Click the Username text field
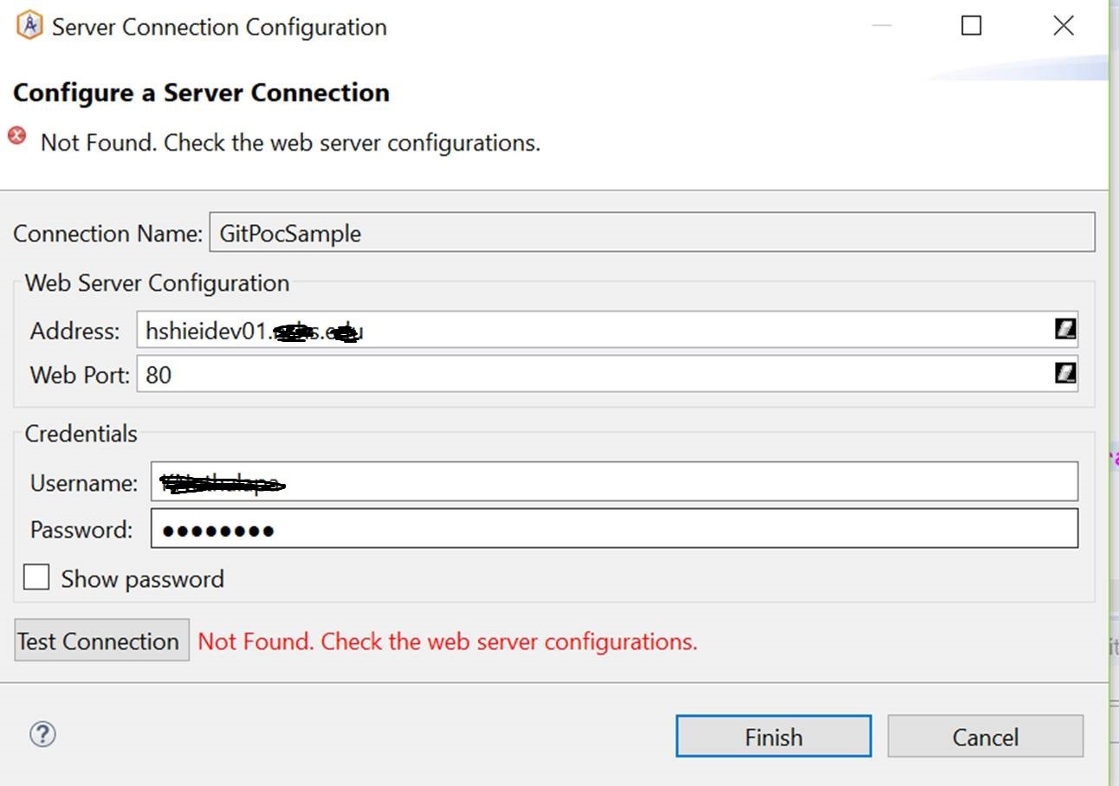1119x786 pixels. [613, 482]
